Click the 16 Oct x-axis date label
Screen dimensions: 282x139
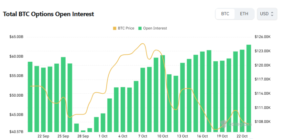tap(202, 136)
